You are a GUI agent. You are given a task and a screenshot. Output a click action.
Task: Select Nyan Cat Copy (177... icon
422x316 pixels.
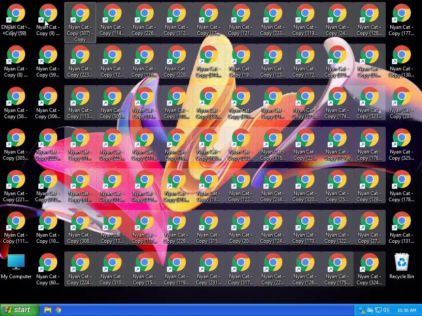tap(401, 20)
